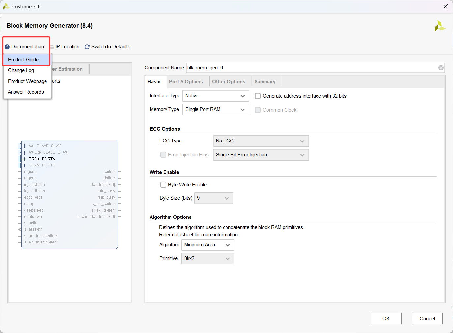Expand the AXI_SLAVE_S_AXI plus icon
The image size is (453, 333).
[24, 146]
